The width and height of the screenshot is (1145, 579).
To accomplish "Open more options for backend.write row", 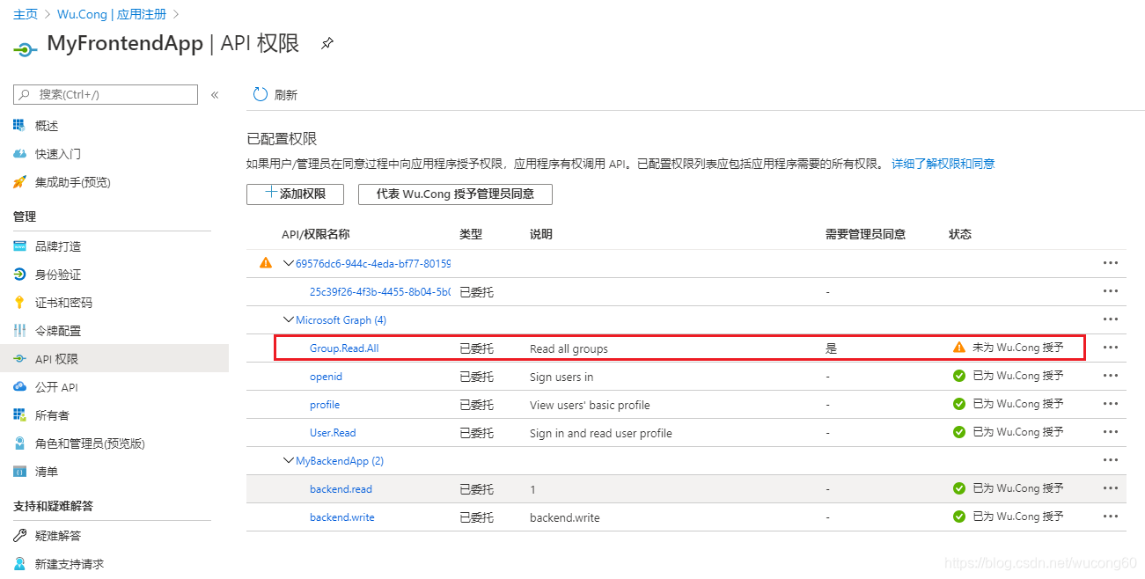I will [1111, 517].
